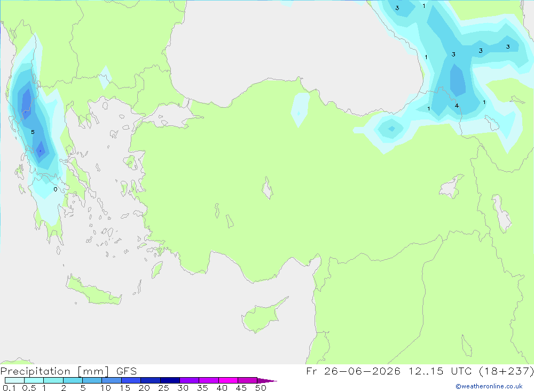The image size is (534, 391).
Task: Select the 2–5 mm legend swatch
Action: click(73, 380)
